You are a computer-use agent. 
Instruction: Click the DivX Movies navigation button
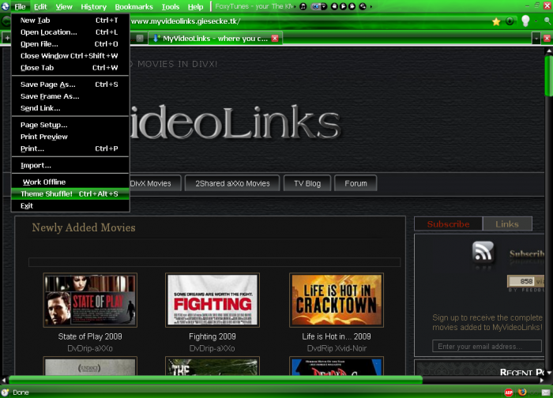(x=155, y=183)
